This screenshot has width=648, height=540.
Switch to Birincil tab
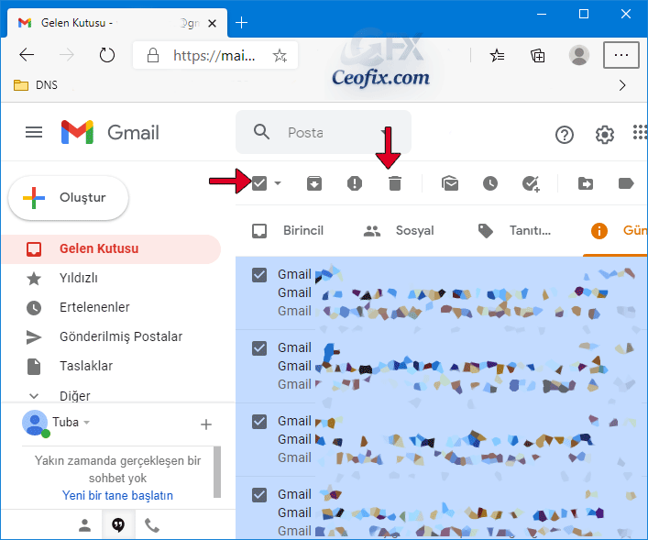click(x=288, y=230)
